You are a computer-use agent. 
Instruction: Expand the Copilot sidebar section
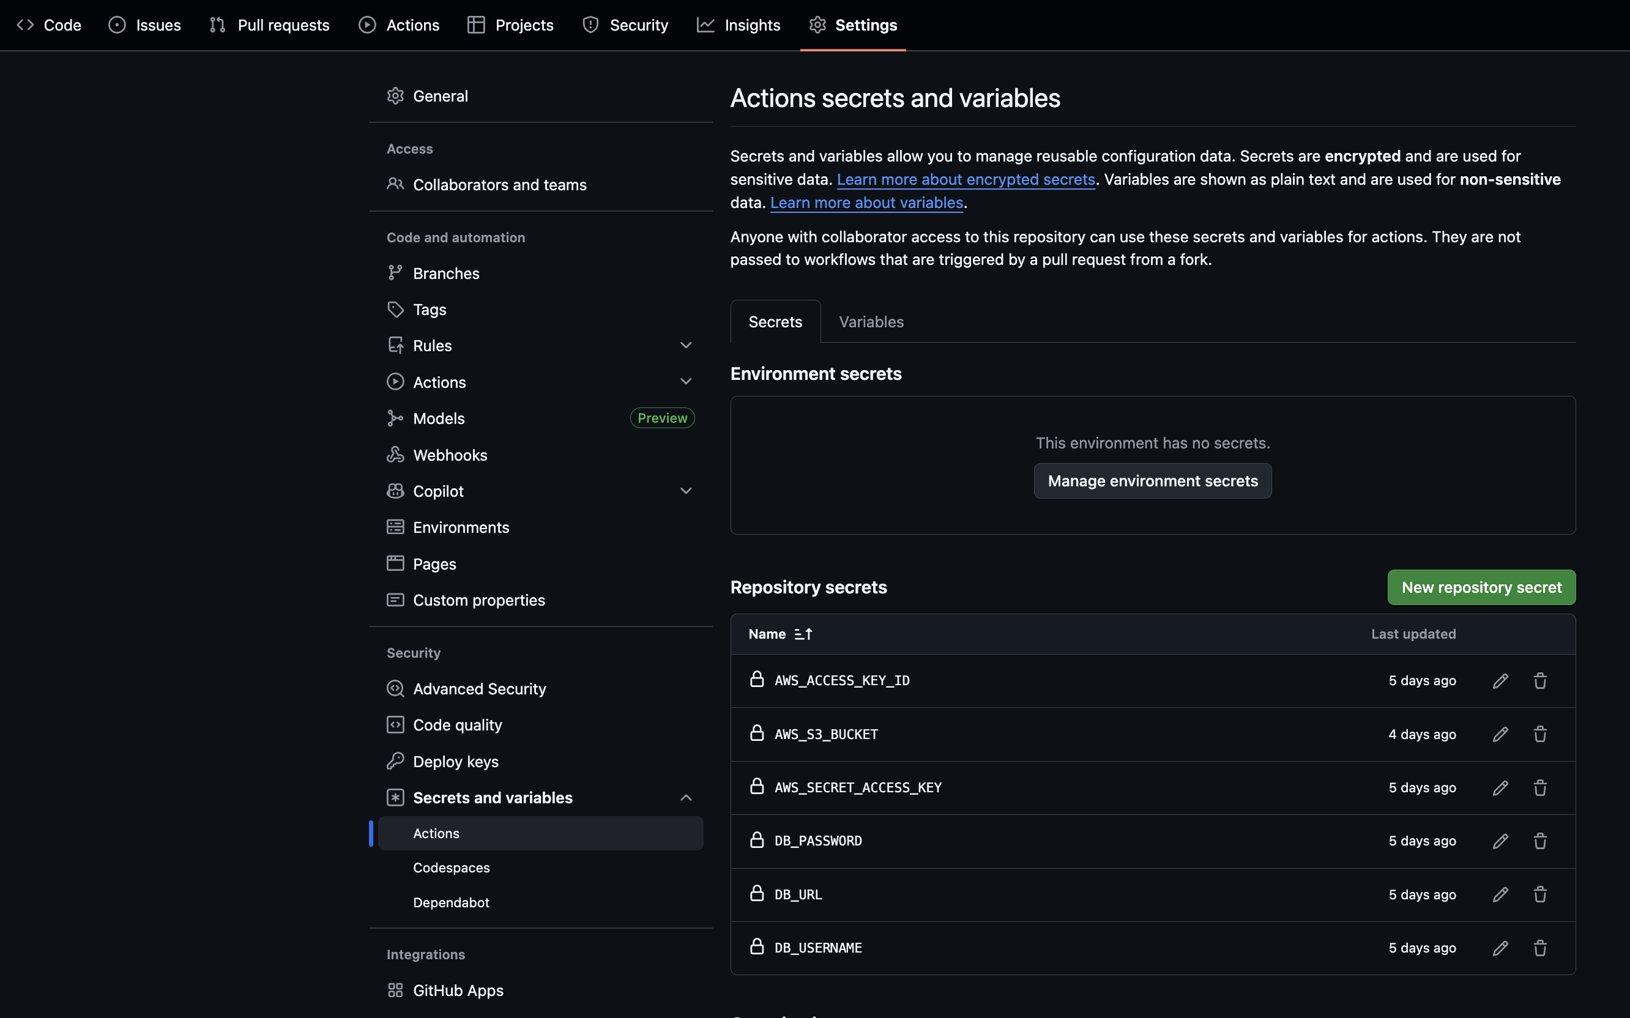click(x=685, y=491)
